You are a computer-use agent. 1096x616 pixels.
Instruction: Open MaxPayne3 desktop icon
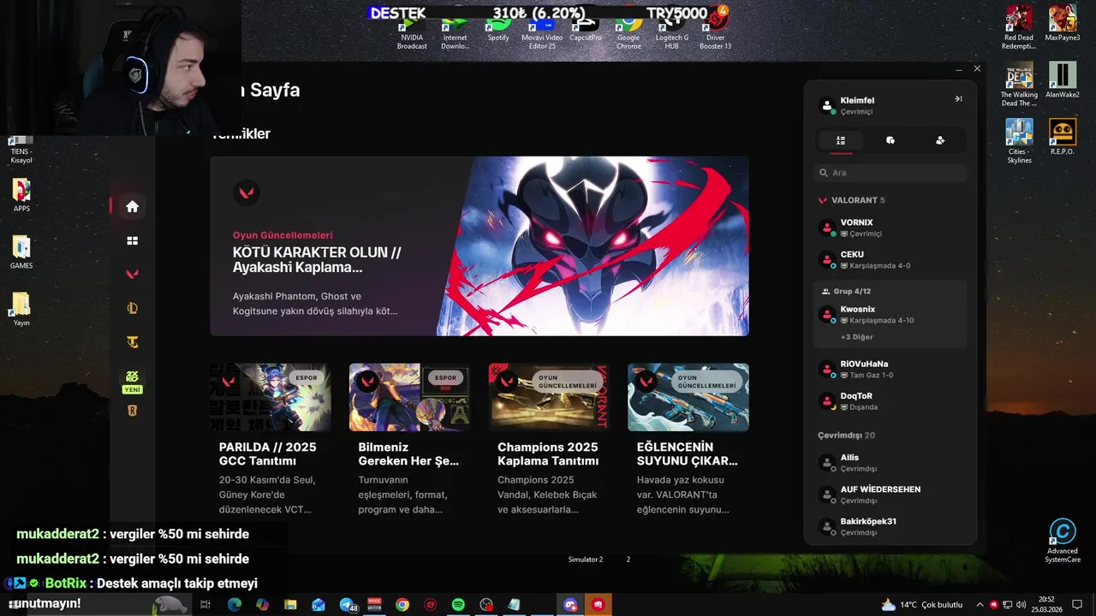coord(1063,24)
